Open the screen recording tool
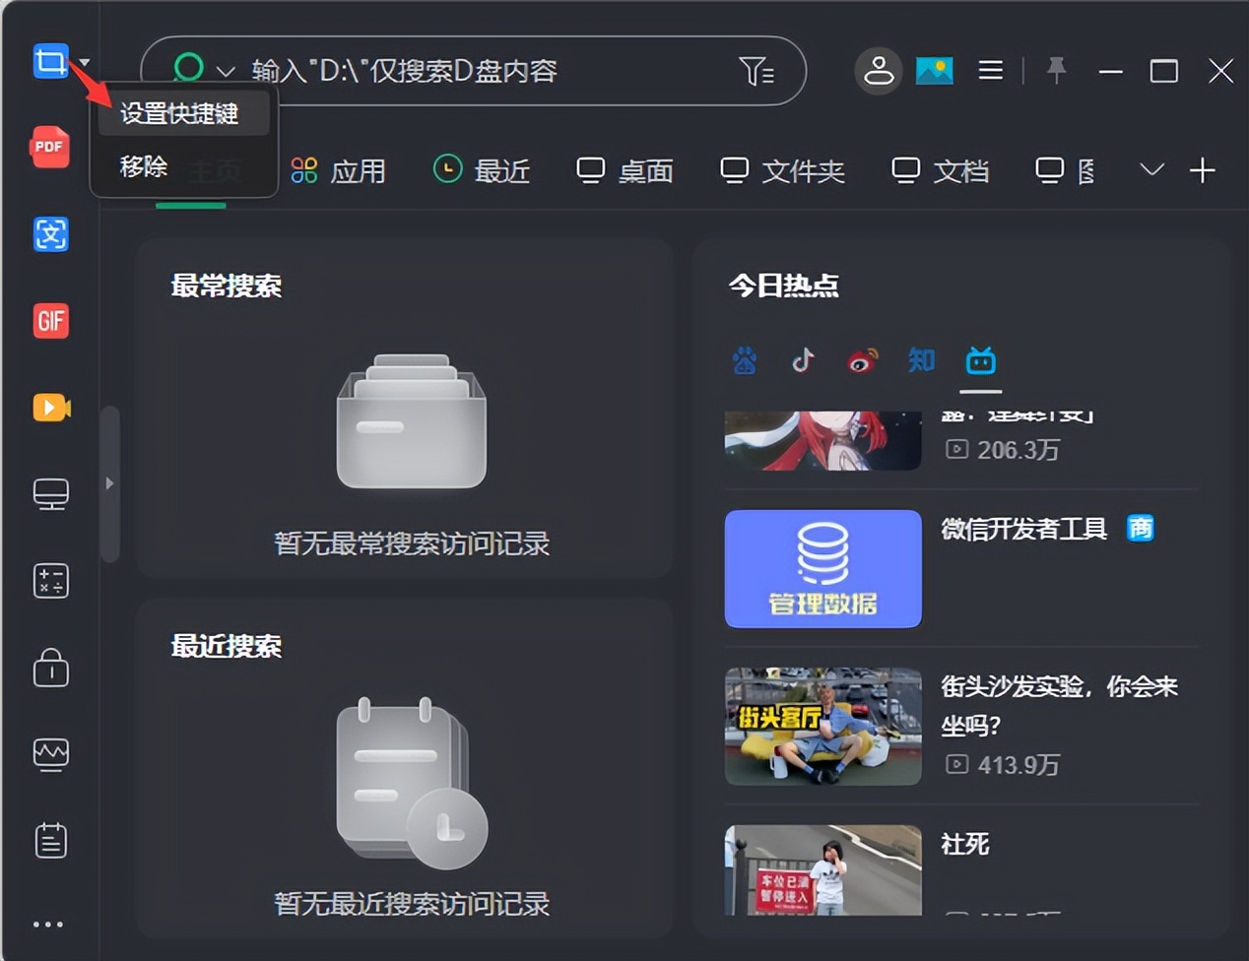This screenshot has height=961, width=1249. pos(50,408)
